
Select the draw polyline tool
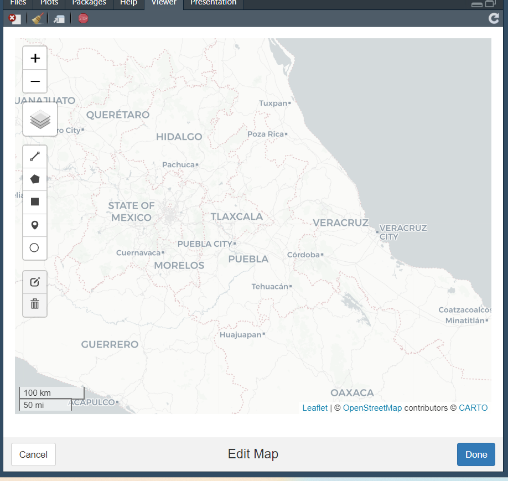tap(35, 157)
